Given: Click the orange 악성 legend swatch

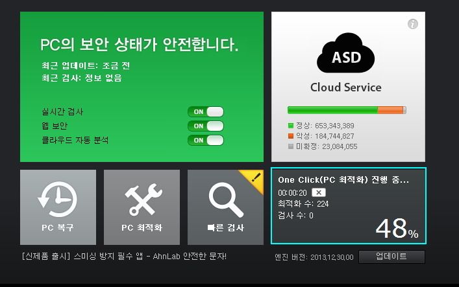Looking at the screenshot, I should pyautogui.click(x=291, y=136).
